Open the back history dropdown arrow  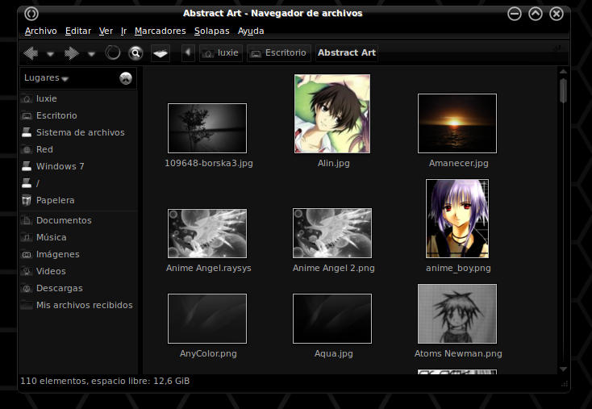pos(50,54)
